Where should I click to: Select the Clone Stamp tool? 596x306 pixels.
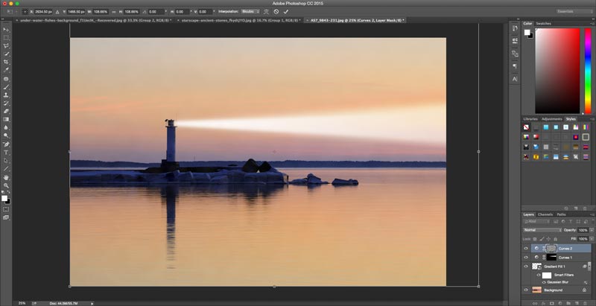(x=6, y=95)
